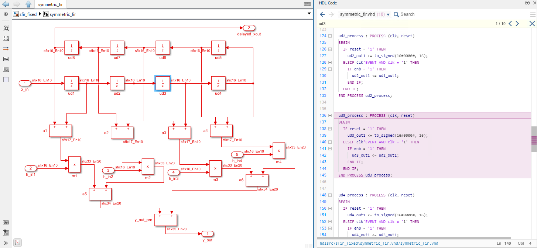Expand the palette with double chevron
Viewport: 537px width, 248px height.
point(6,243)
